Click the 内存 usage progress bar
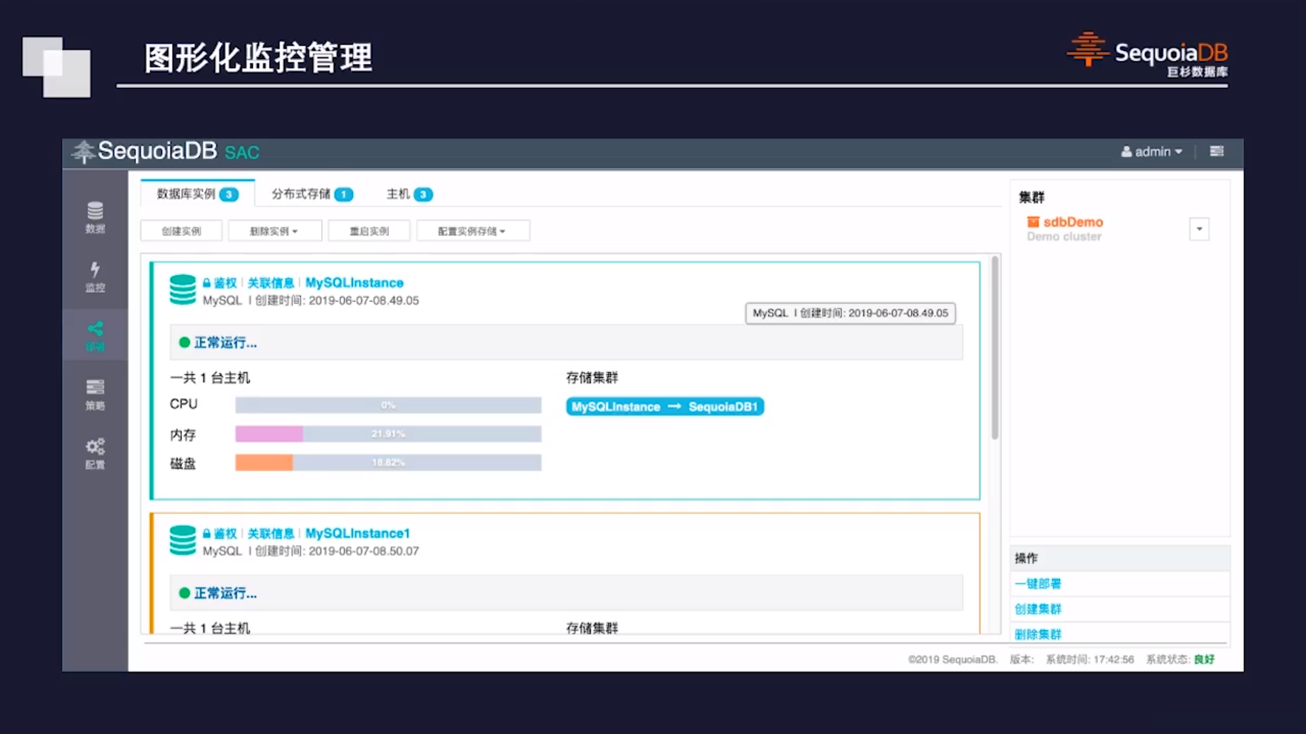1306x734 pixels. pos(388,434)
